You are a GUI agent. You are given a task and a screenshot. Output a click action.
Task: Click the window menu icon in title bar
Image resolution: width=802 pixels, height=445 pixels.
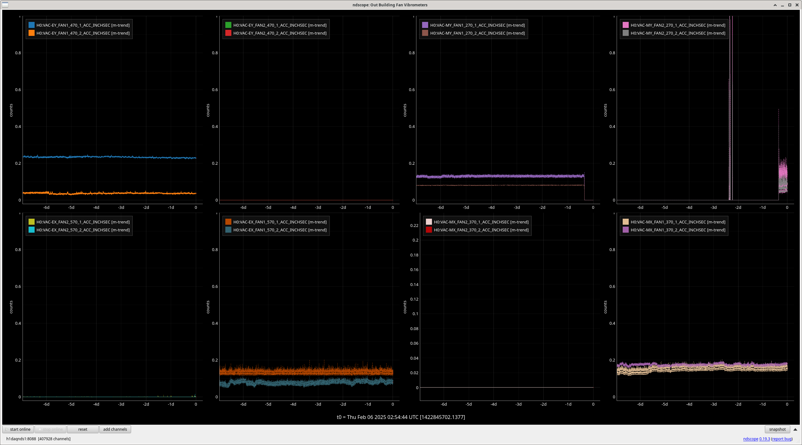pos(5,5)
